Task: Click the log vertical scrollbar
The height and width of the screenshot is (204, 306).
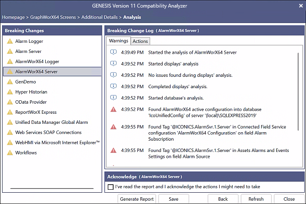Action: pyautogui.click(x=298, y=92)
